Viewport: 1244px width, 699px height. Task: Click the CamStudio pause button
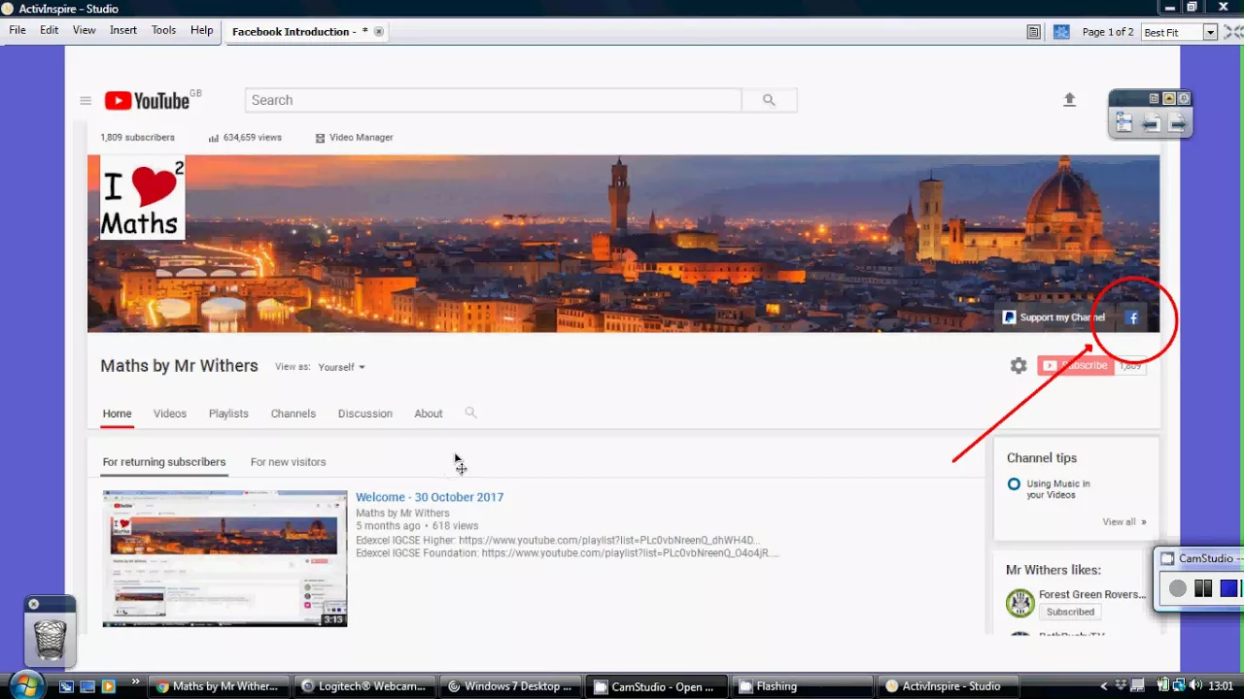(x=1203, y=588)
